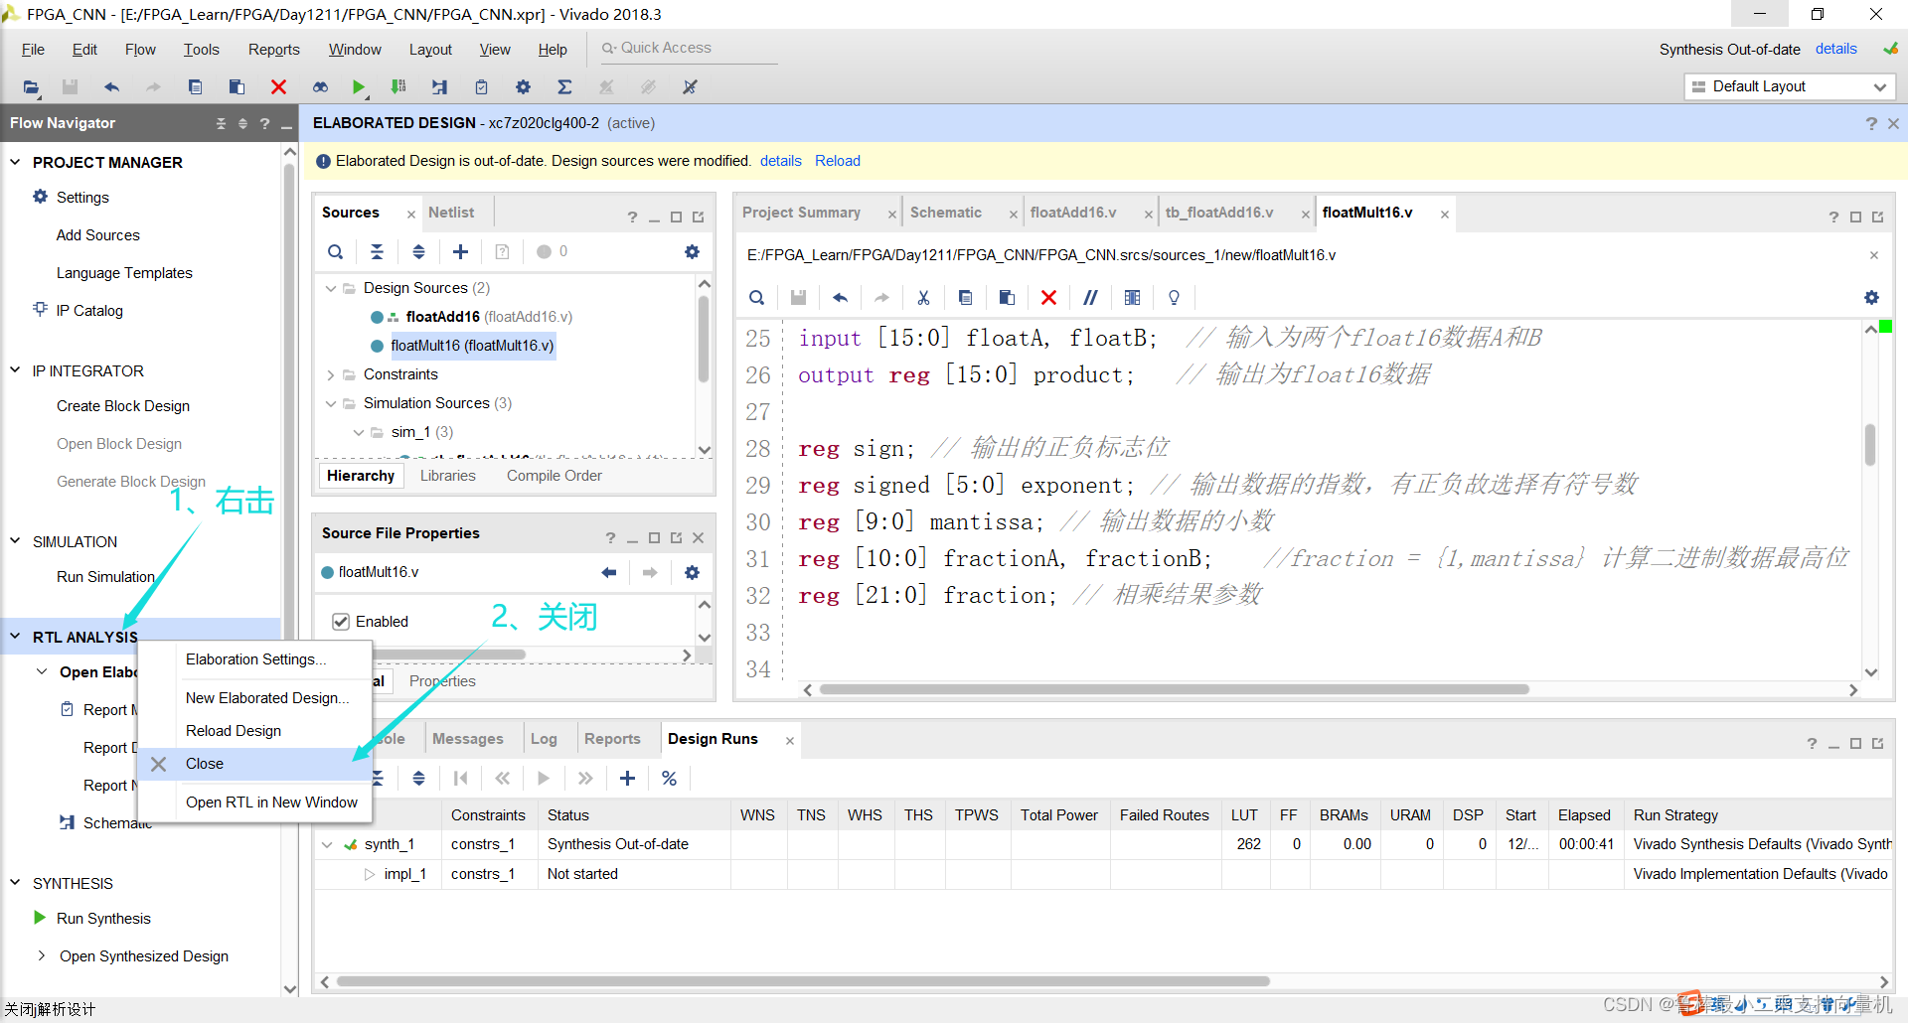This screenshot has width=1908, height=1023.
Task: Toggle the Enabled checkbox
Action: 341,622
